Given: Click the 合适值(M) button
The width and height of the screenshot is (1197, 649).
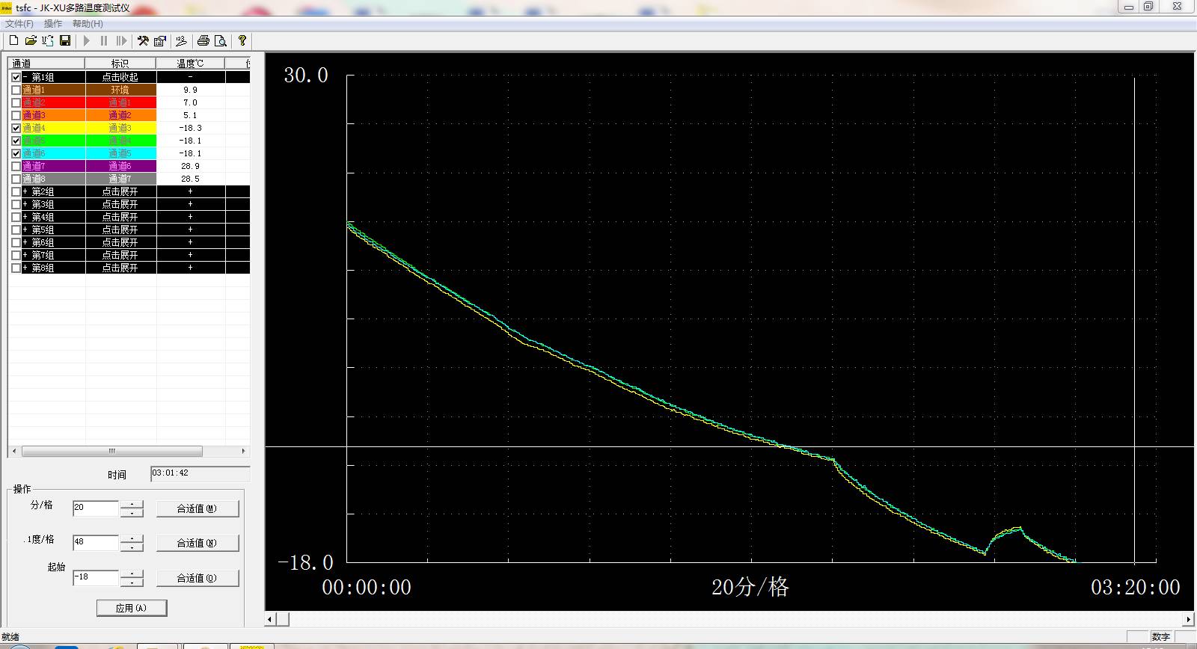Looking at the screenshot, I should click(x=198, y=508).
